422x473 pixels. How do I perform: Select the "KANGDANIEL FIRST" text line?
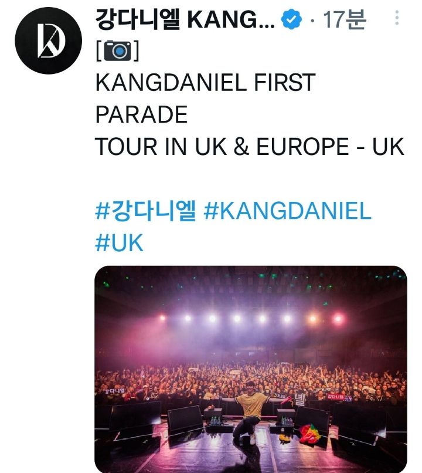pyautogui.click(x=205, y=83)
